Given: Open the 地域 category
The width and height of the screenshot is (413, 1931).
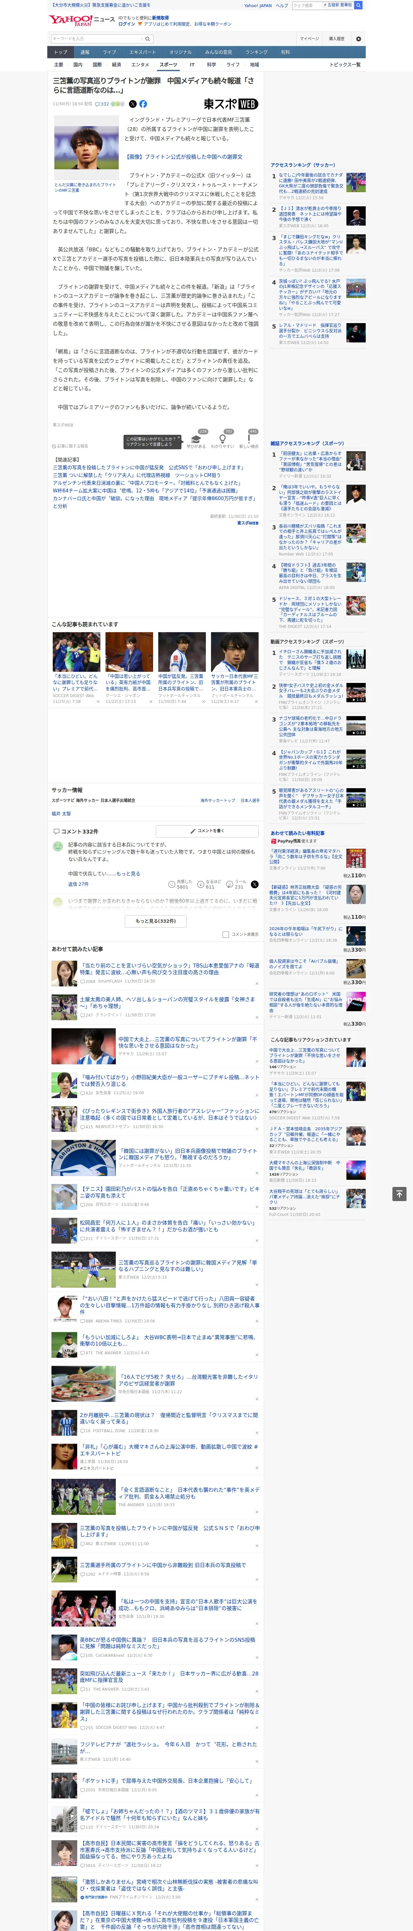Looking at the screenshot, I should coord(254,65).
